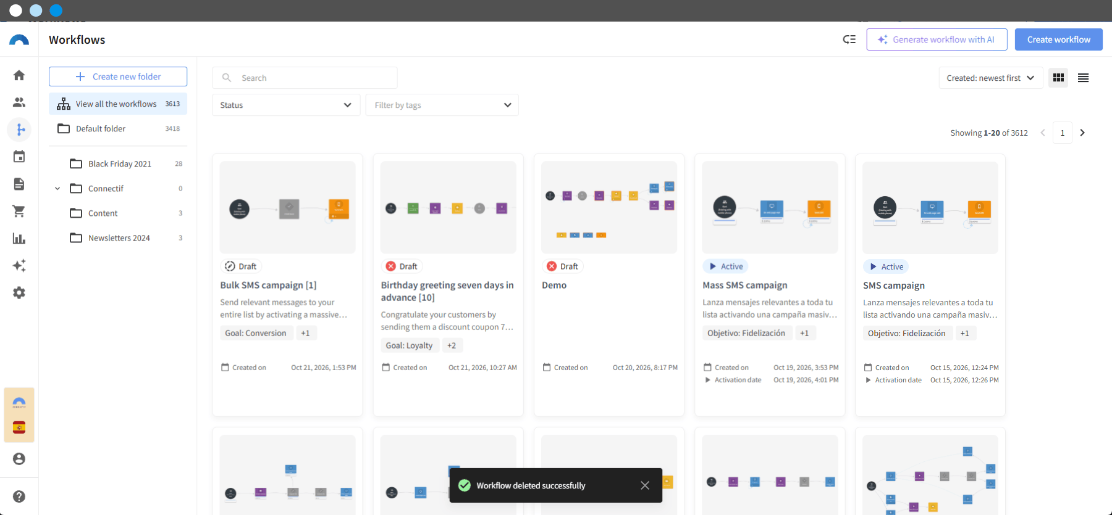The width and height of the screenshot is (1112, 515).
Task: Open the shopping cart icon in sidebar
Action: [19, 211]
